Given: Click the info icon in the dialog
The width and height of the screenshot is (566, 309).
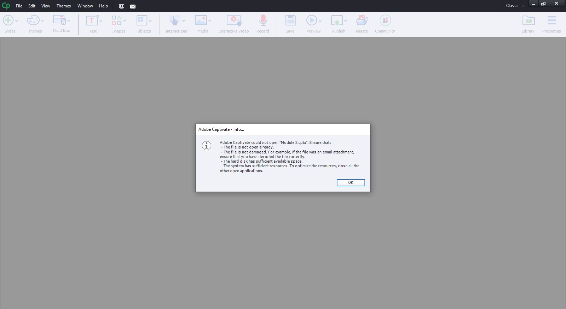Looking at the screenshot, I should pyautogui.click(x=207, y=145).
